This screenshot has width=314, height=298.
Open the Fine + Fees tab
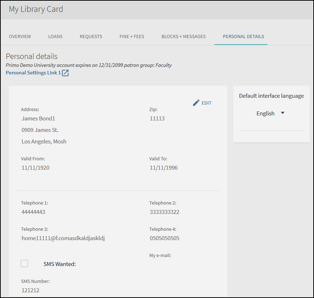coord(132,36)
